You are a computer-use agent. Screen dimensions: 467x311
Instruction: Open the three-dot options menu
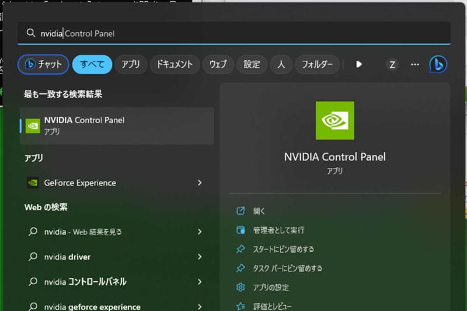415,64
